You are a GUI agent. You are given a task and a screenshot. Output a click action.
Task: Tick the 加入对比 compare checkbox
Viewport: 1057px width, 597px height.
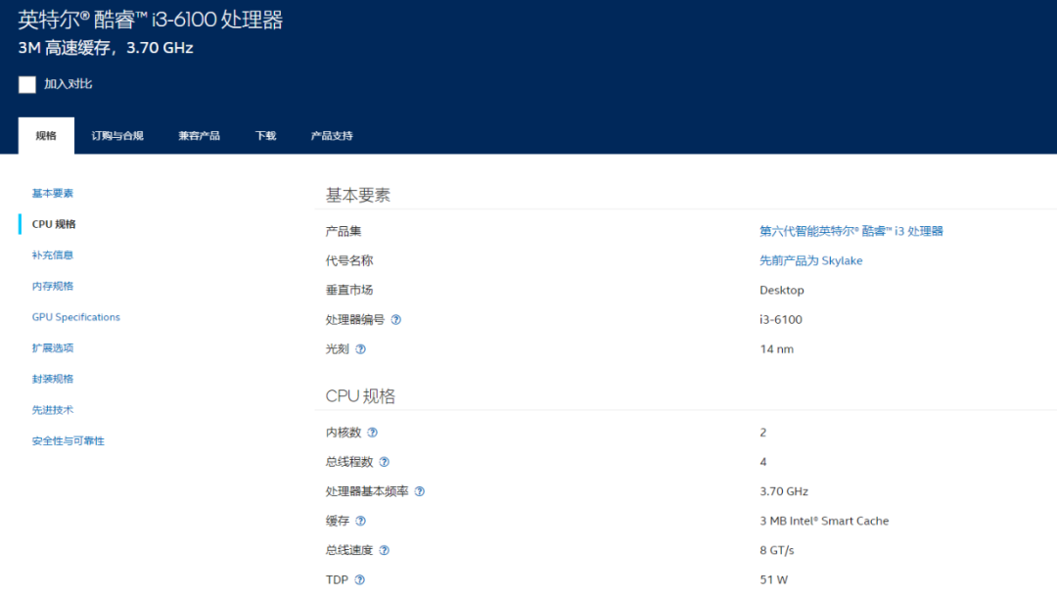(27, 84)
